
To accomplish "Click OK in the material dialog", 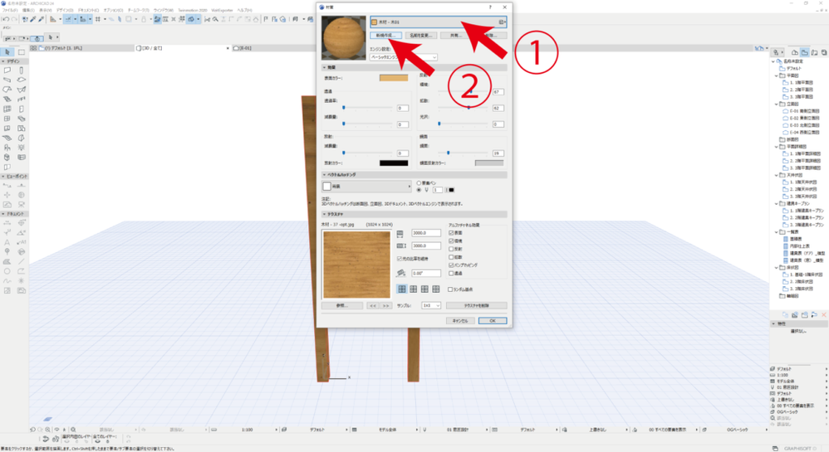I will click(493, 320).
